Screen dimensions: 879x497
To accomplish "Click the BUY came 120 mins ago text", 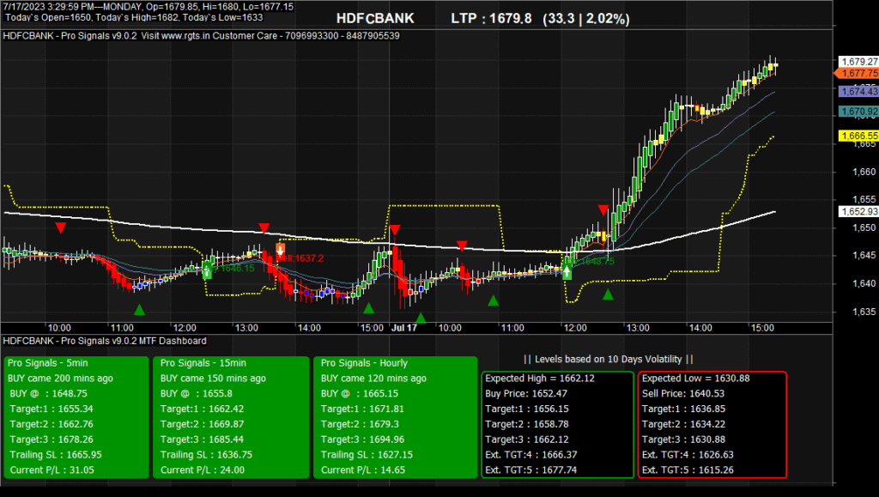I will coord(373,379).
